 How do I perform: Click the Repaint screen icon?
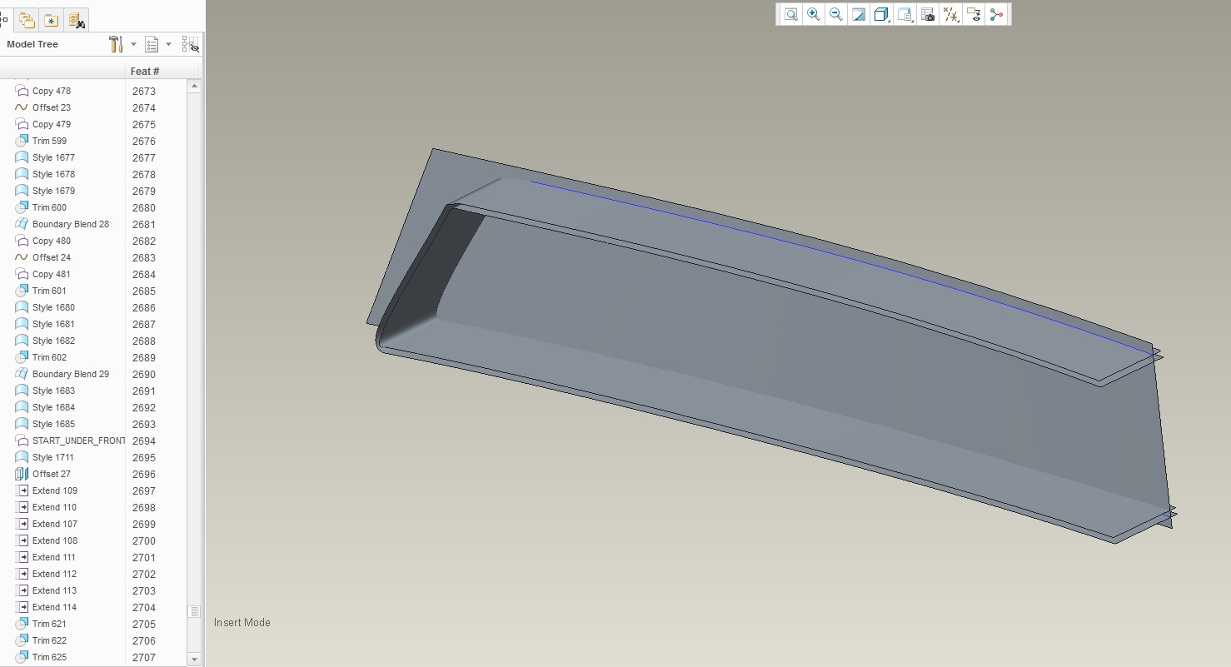(859, 14)
